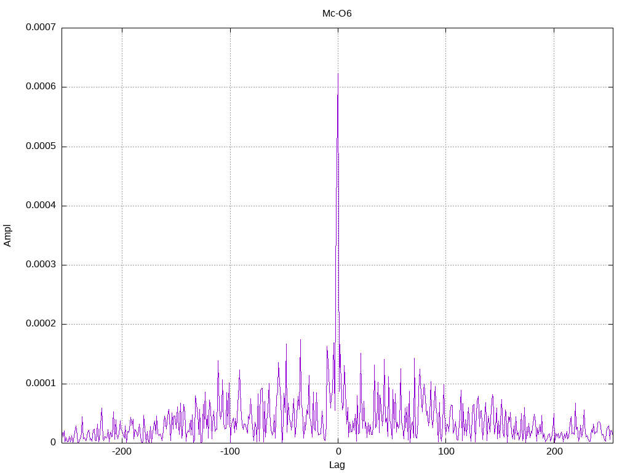Click the tip of the central peak

click(x=338, y=74)
